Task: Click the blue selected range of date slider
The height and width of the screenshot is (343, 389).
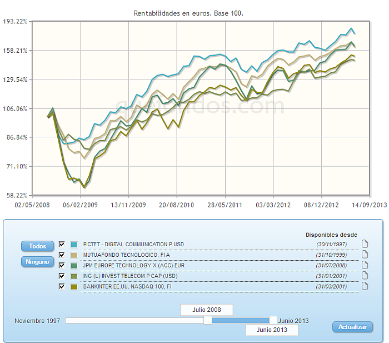Action: (241, 320)
